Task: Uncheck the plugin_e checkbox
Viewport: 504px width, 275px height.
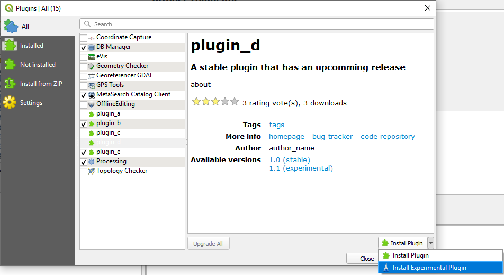Action: click(84, 153)
